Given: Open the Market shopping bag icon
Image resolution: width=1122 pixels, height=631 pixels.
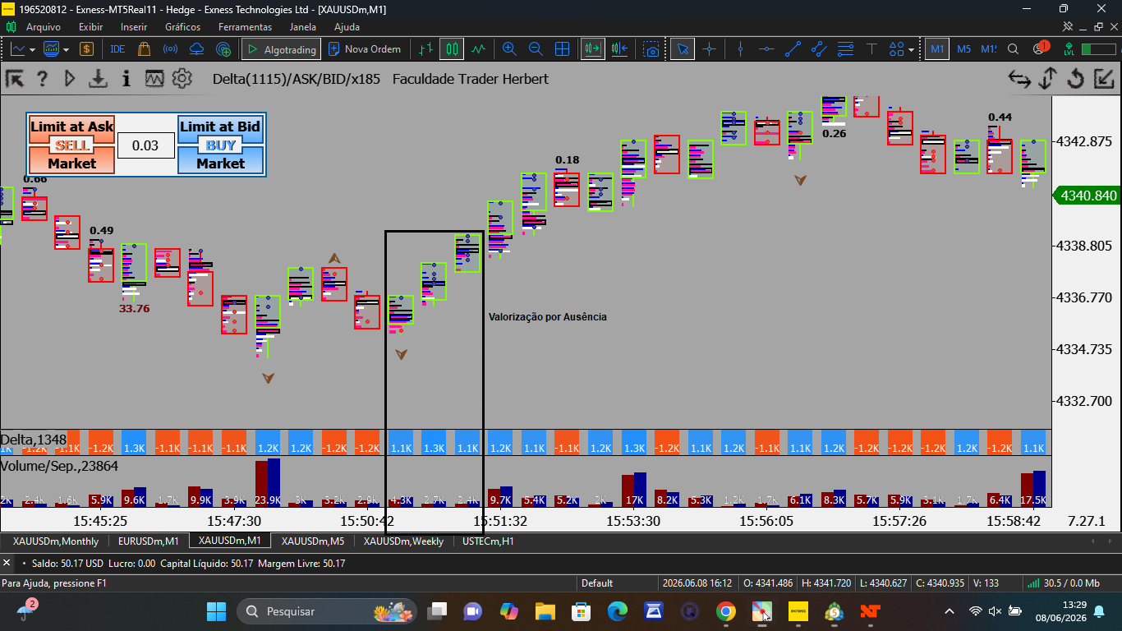Looking at the screenshot, I should [x=145, y=49].
